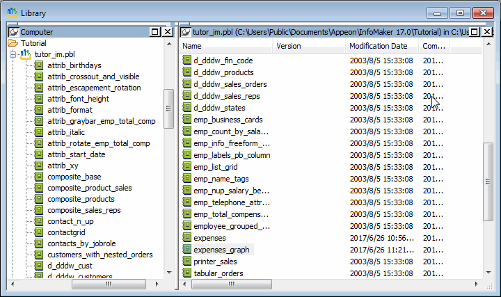Click the tree pane vertical scrollbar thumb
The height and width of the screenshot is (297, 501).
pos(168,109)
